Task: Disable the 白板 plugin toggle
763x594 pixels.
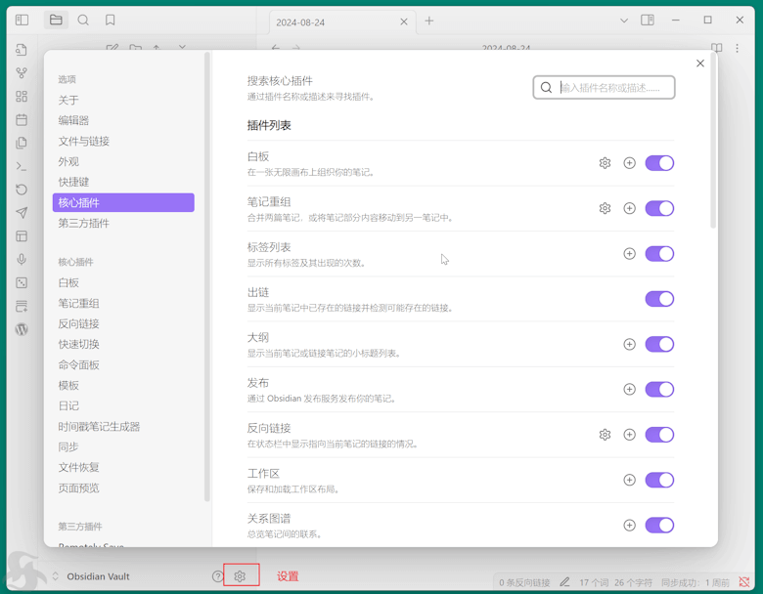Action: coord(659,163)
